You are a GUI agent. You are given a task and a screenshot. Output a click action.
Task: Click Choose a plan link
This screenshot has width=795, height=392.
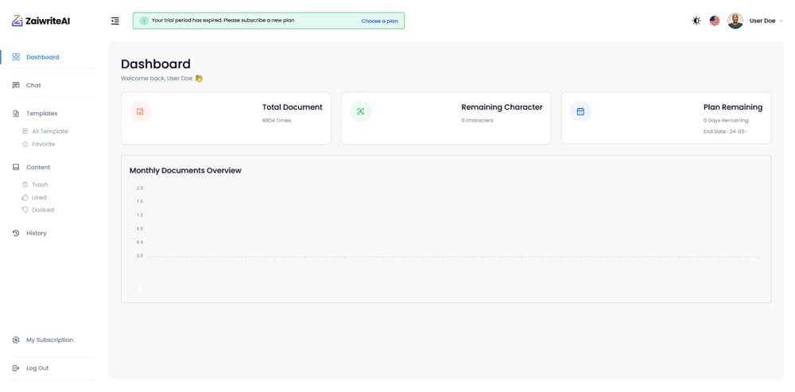pyautogui.click(x=379, y=21)
